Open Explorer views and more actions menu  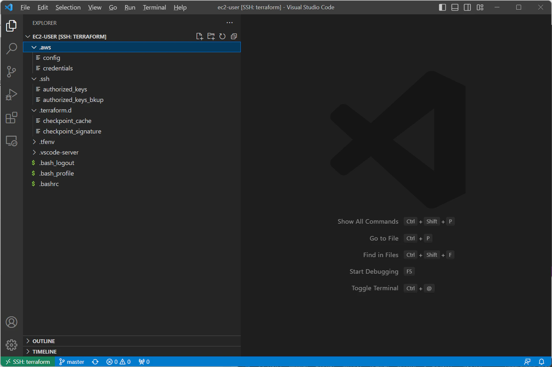(230, 23)
